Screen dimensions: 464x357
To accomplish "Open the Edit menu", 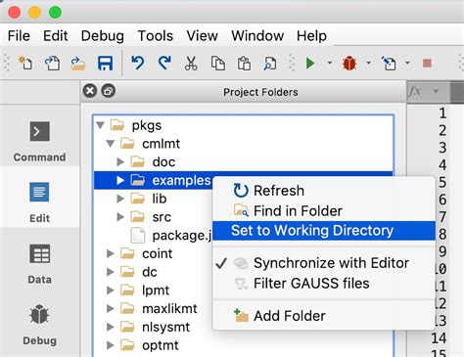I will coord(56,36).
